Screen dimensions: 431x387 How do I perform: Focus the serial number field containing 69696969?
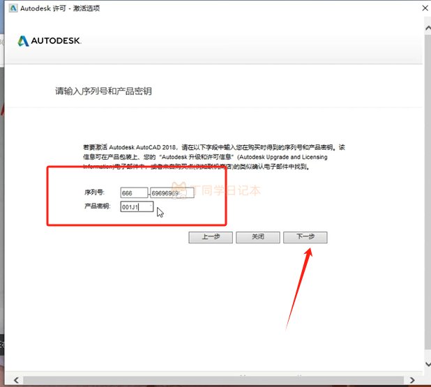click(x=172, y=193)
